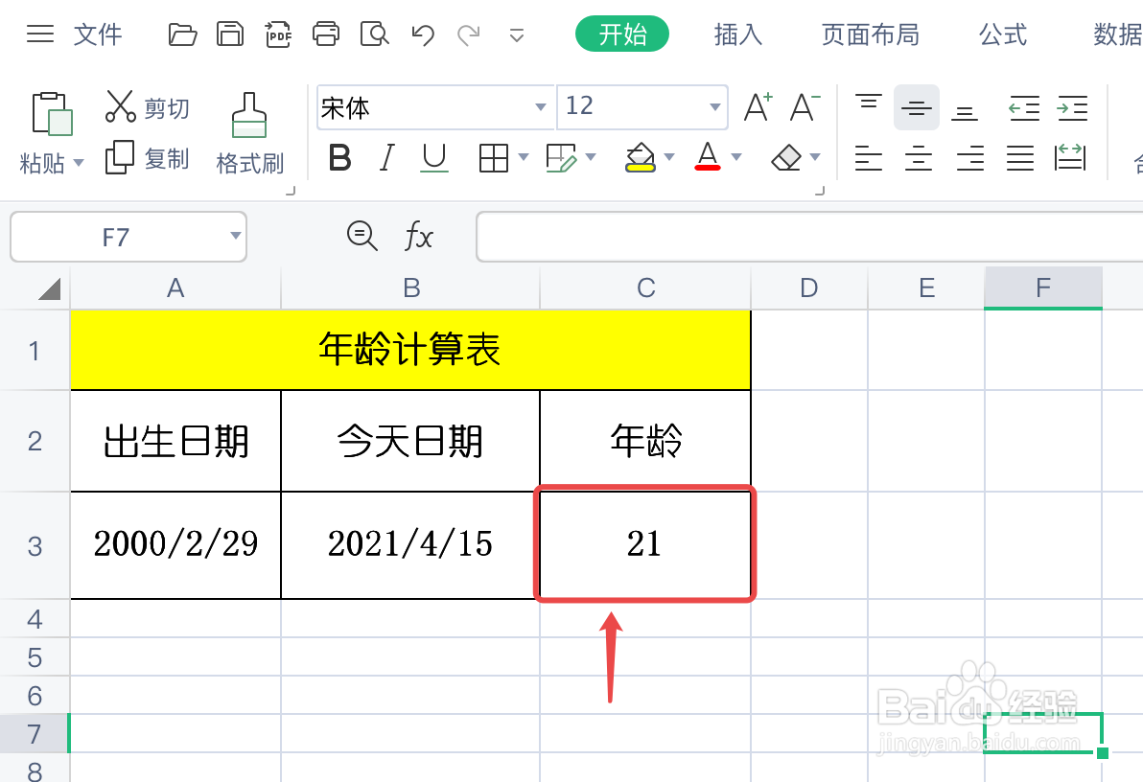
Task: Toggle italic formatting
Action: click(x=385, y=158)
